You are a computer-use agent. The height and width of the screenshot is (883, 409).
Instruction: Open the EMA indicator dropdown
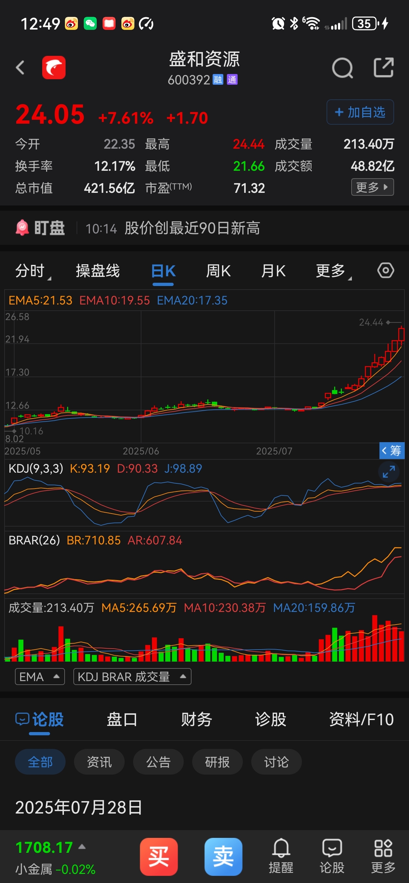[x=40, y=677]
